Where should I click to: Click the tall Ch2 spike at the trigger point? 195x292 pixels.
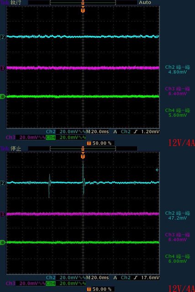point(83,179)
